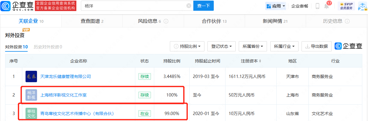The image size is (368, 121).
Task: Open the mobile phone app icon
Action: click(317, 6)
